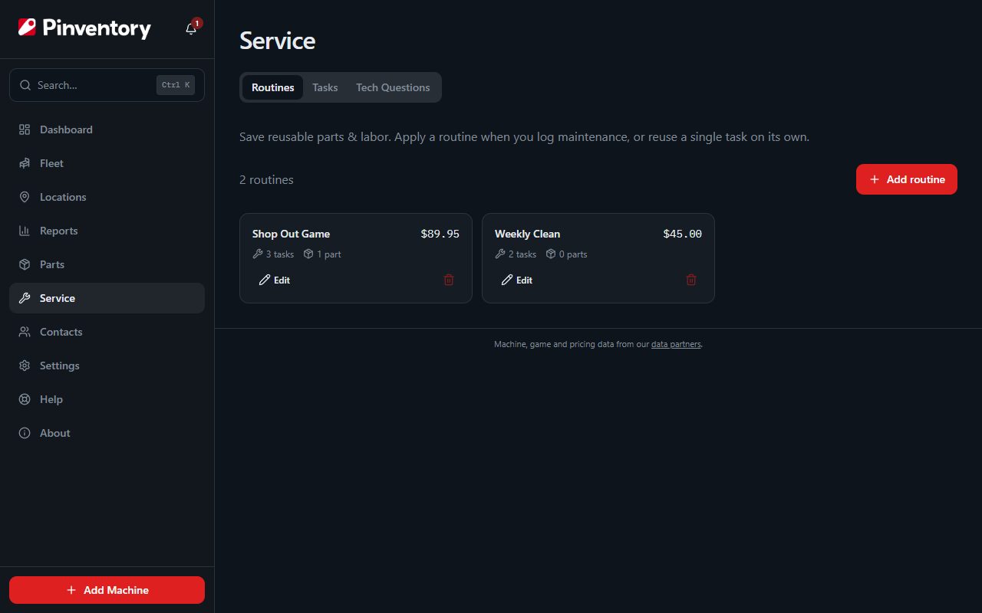The height and width of the screenshot is (613, 982).
Task: Click the Settings gear icon
Action: pos(25,366)
